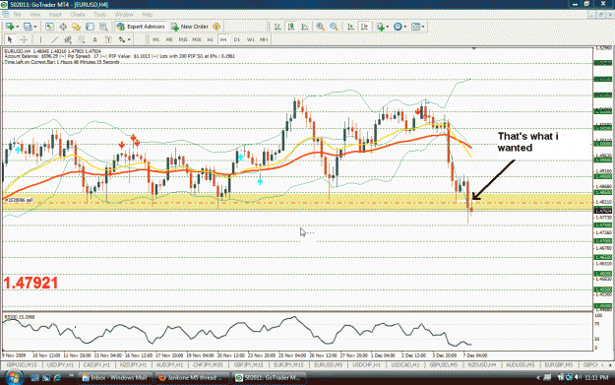The height and width of the screenshot is (385, 615).
Task: Expand the New Chart dropdown arrow
Action: 18,27
